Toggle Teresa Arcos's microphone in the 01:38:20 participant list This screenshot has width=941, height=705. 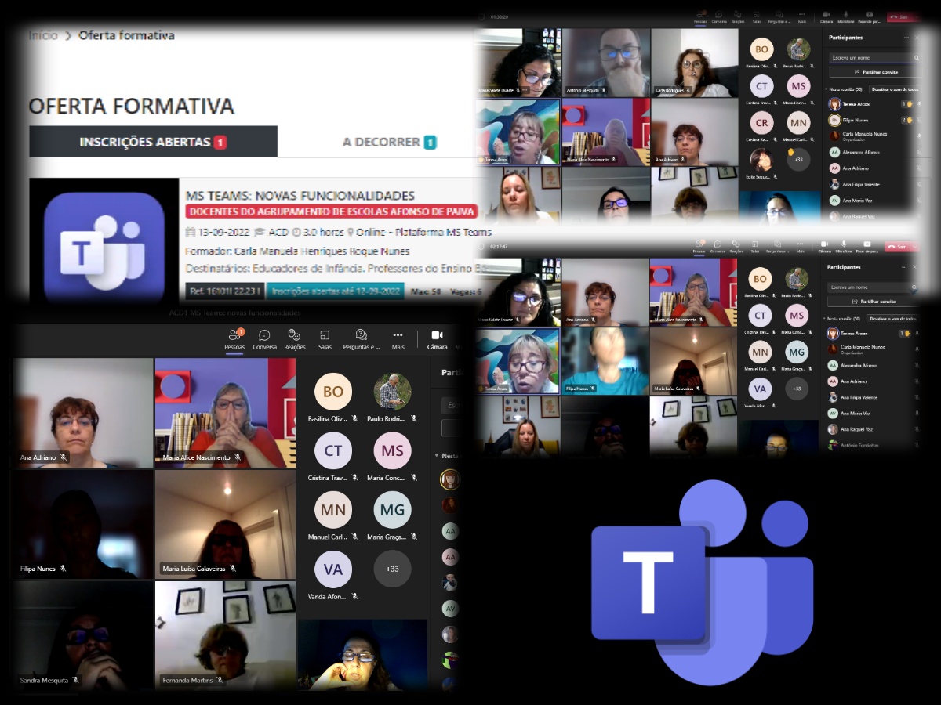pyautogui.click(x=917, y=103)
